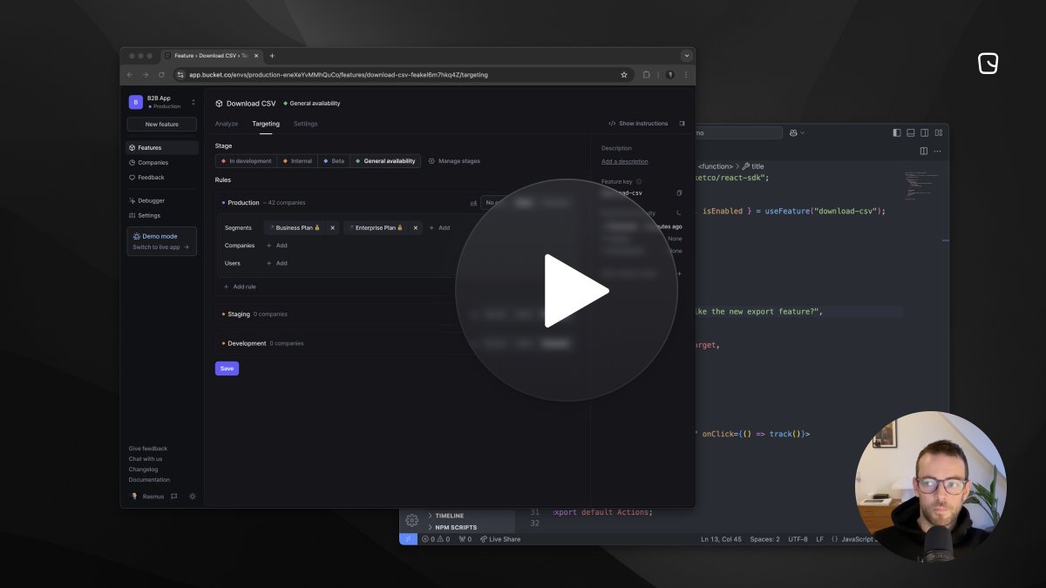Open a new browser tab with plus

coord(272,56)
